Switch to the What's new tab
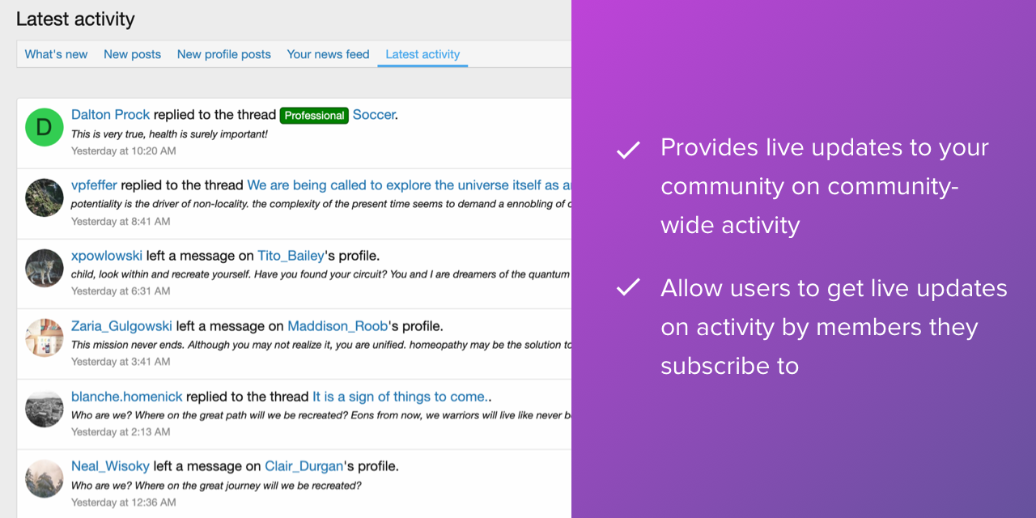The width and height of the screenshot is (1036, 518). point(56,54)
